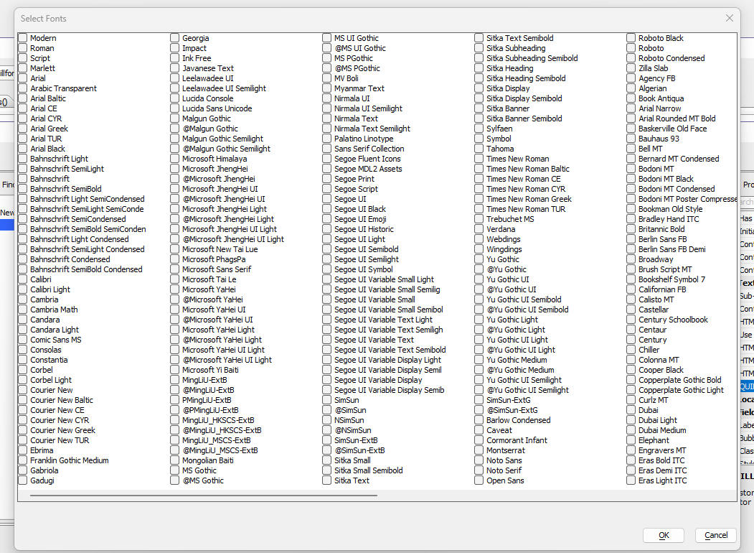Enable the Verdana font checkbox
The height and width of the screenshot is (553, 754).
click(x=479, y=229)
